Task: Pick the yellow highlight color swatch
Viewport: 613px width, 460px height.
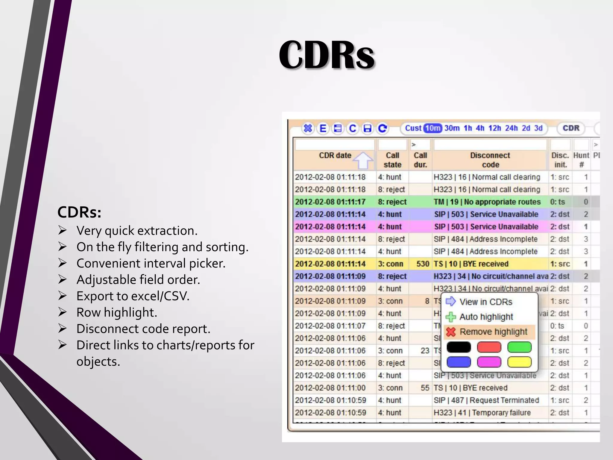Action: pos(519,362)
